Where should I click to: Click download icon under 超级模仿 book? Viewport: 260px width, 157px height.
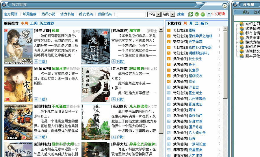click(x=114, y=99)
